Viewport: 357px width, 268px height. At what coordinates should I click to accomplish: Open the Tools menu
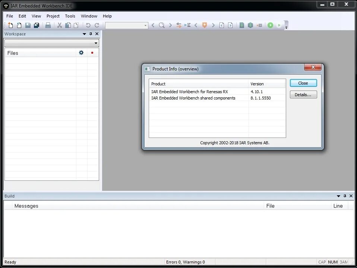pyautogui.click(x=70, y=16)
